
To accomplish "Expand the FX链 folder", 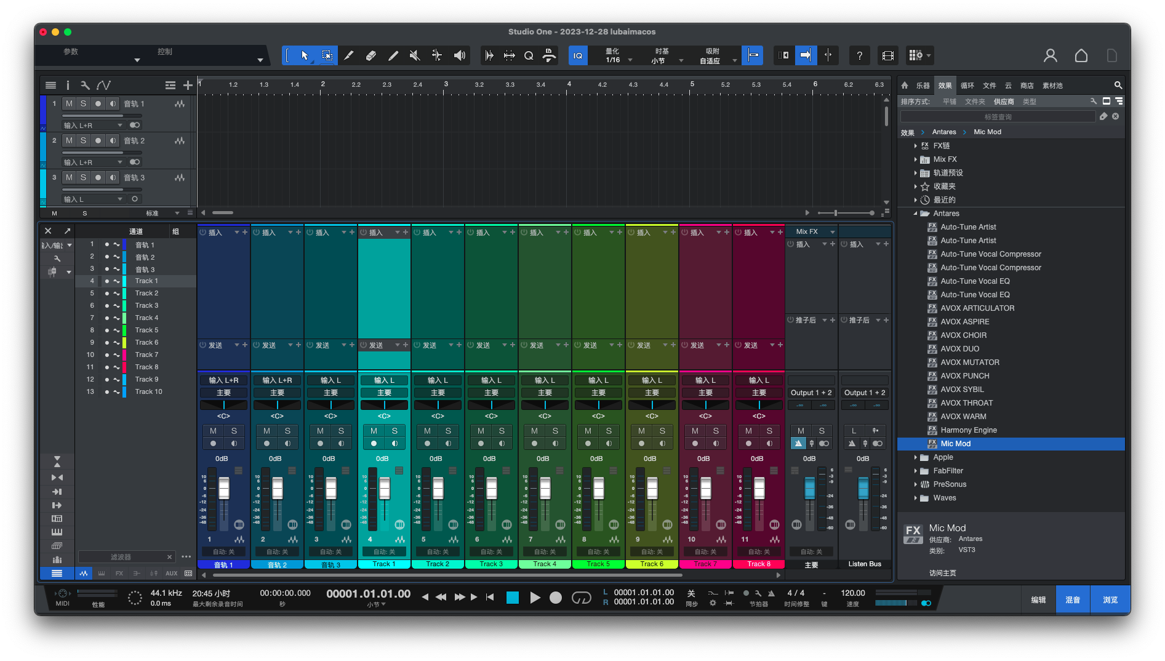I will tap(916, 146).
